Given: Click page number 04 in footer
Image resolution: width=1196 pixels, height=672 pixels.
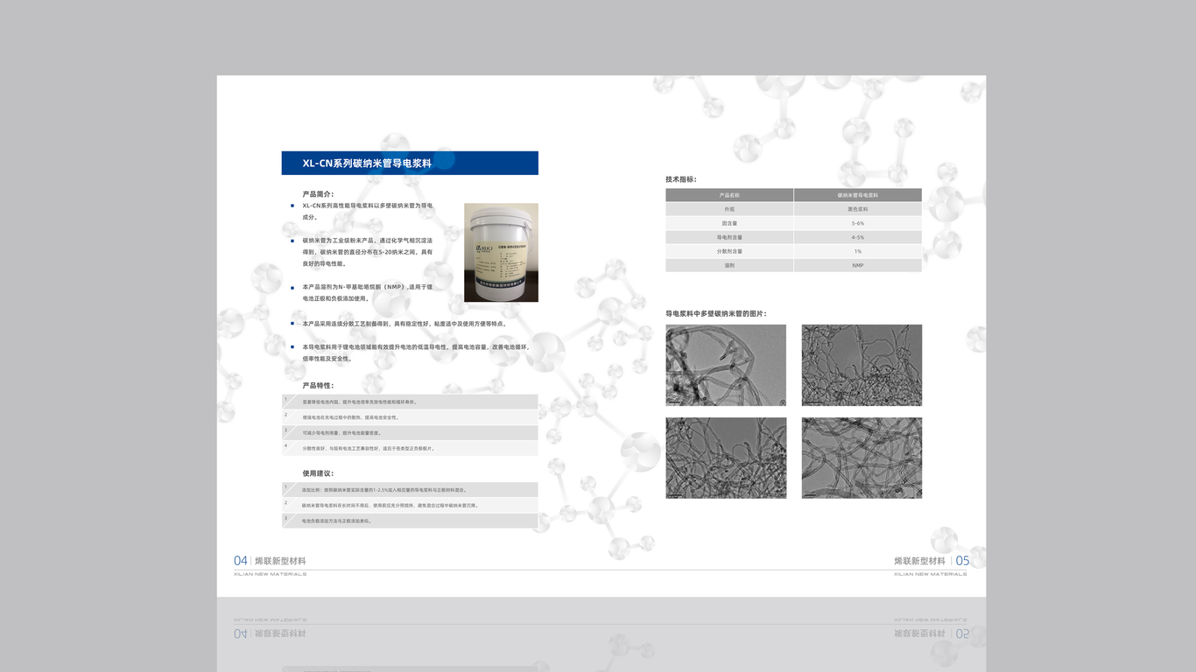Looking at the screenshot, I should (241, 561).
